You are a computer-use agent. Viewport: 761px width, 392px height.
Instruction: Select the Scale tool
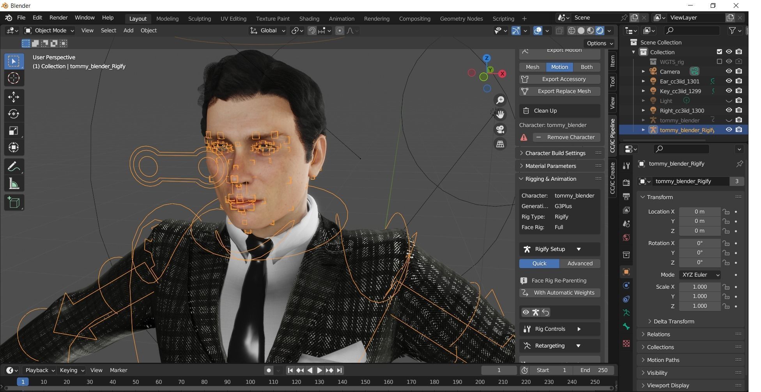click(x=14, y=131)
